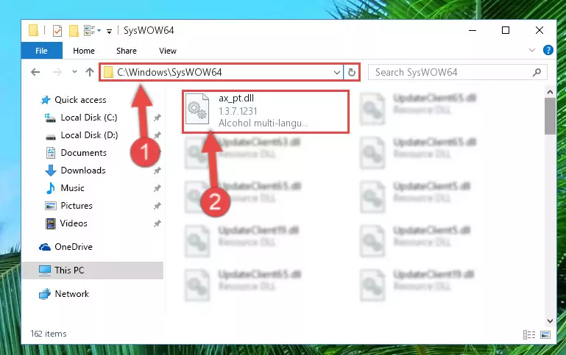Click the vertical scrollbar thumb

point(550,116)
